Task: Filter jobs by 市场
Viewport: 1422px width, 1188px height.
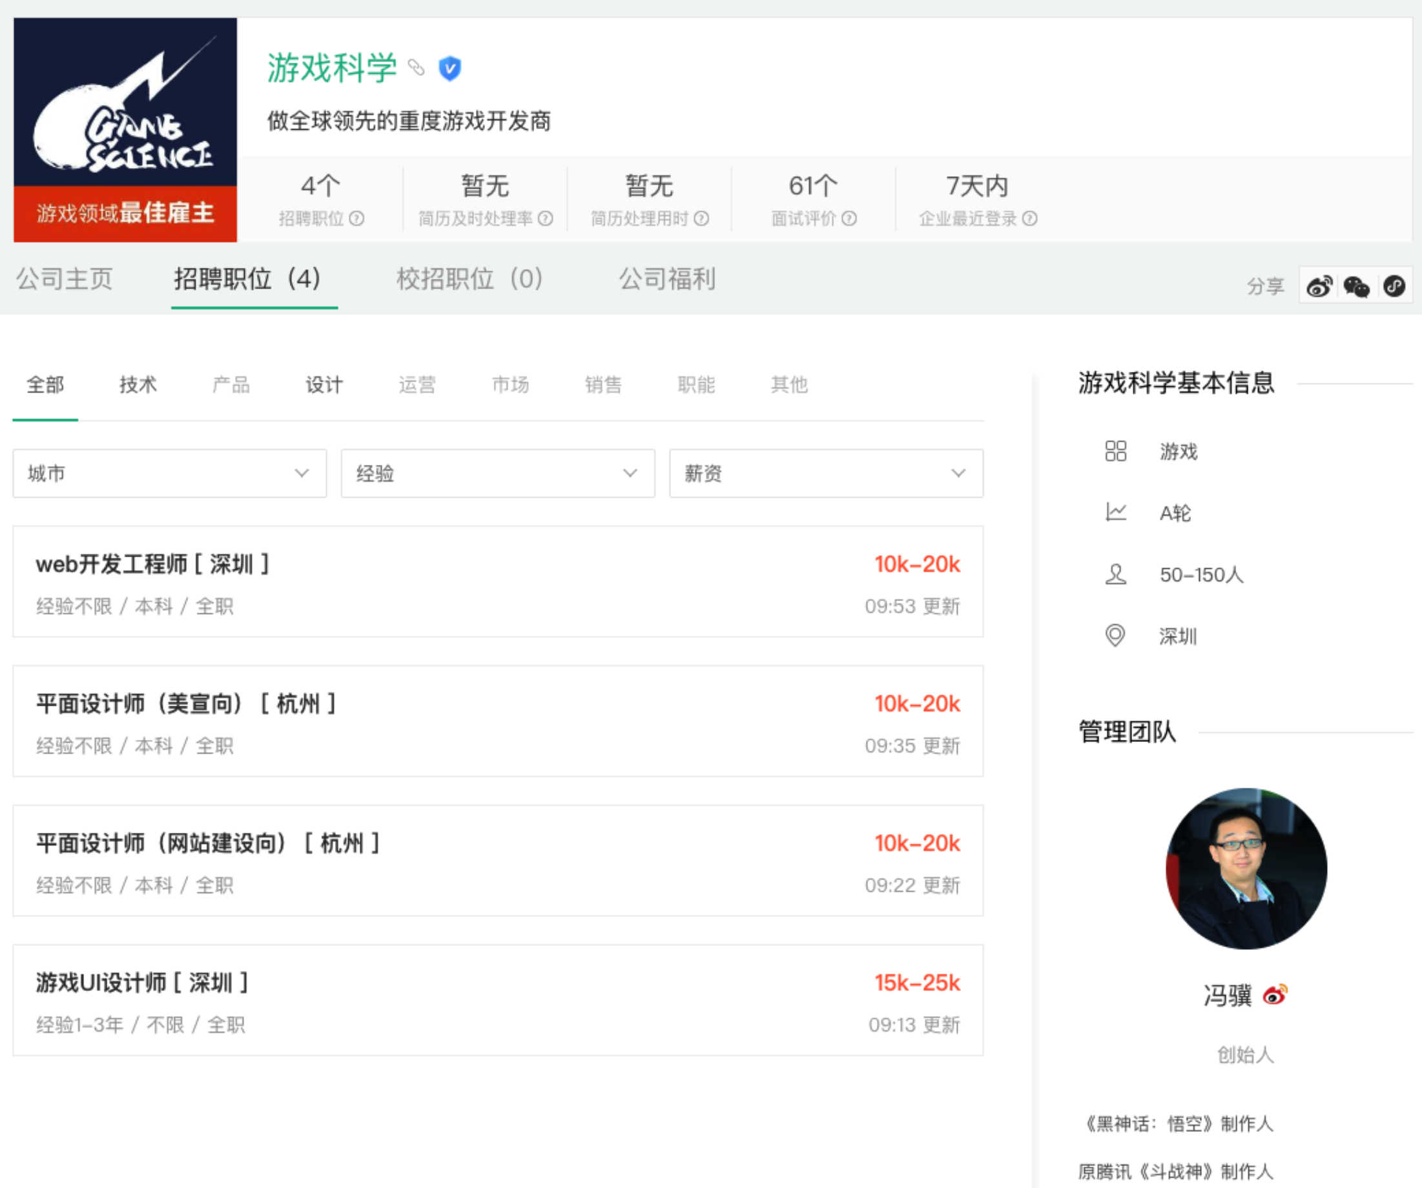Action: (510, 385)
